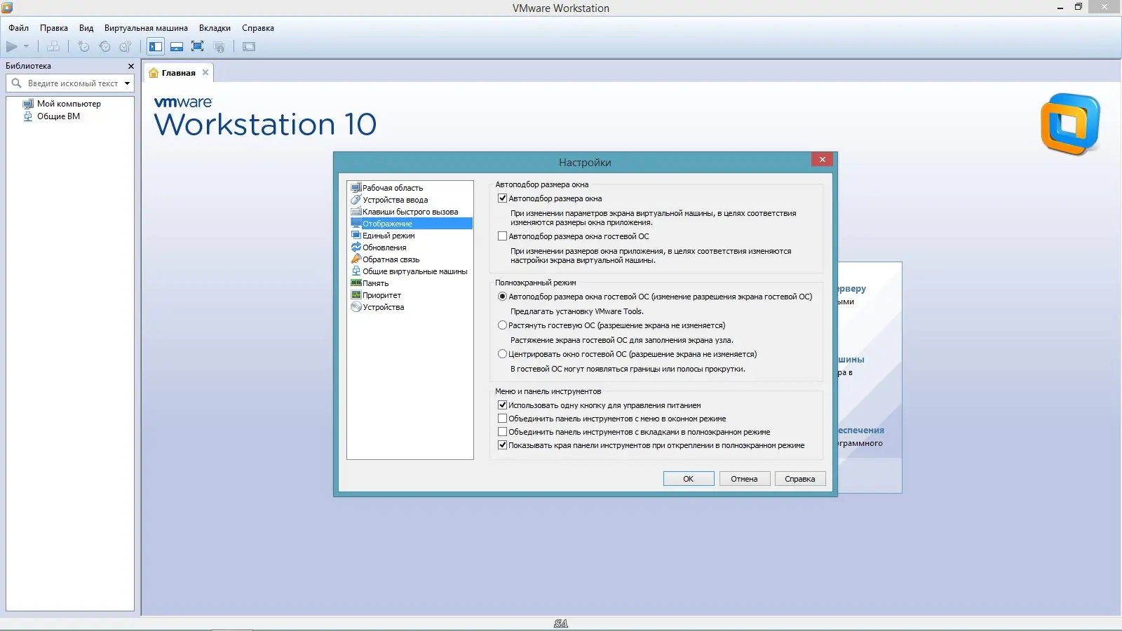Select the Память settings category

point(375,283)
